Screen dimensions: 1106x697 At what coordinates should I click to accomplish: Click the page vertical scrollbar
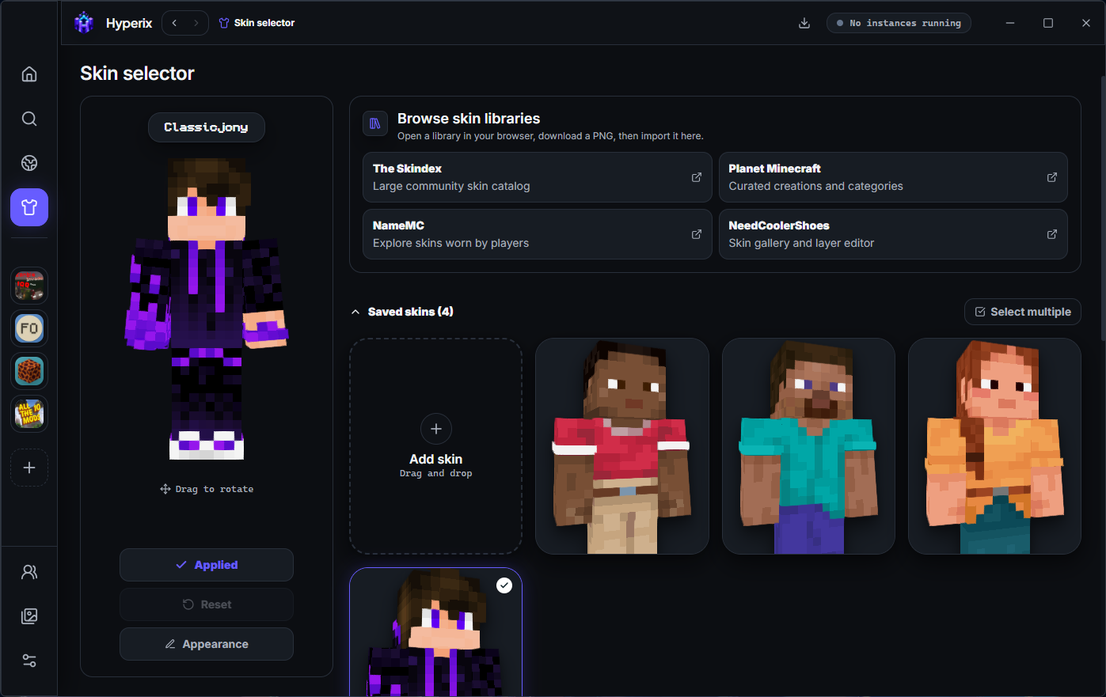coord(1103,210)
